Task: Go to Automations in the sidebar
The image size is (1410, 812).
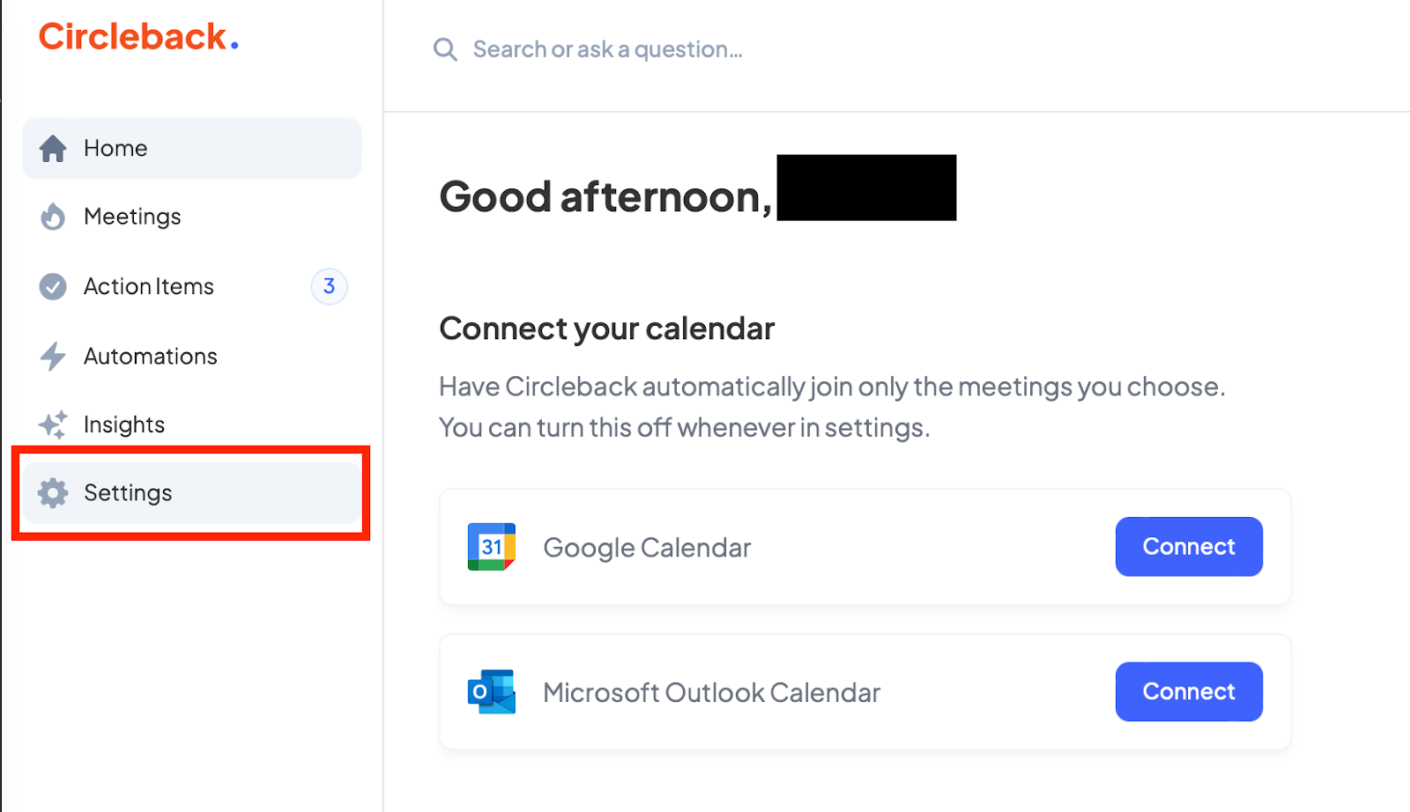Action: (150, 356)
